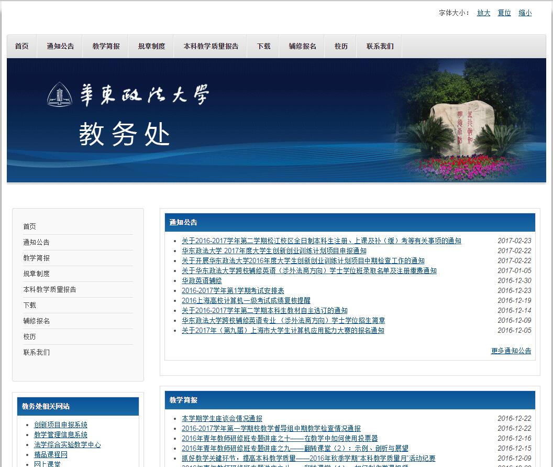This screenshot has width=553, height=467.
Task: Go to 规章制度 in top navigation bar
Action: pyautogui.click(x=151, y=46)
